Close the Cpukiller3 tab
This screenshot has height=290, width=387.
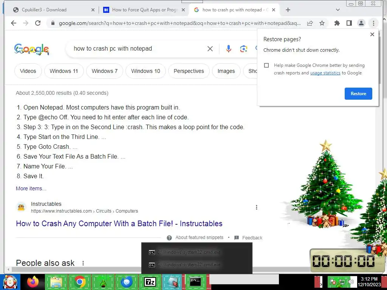(93, 10)
